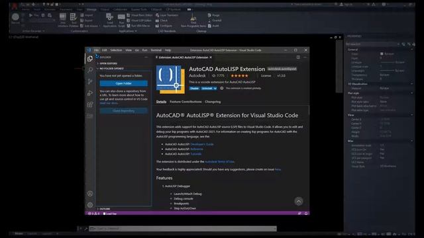
Task: Click the Clone Repository button
Action: point(124,111)
